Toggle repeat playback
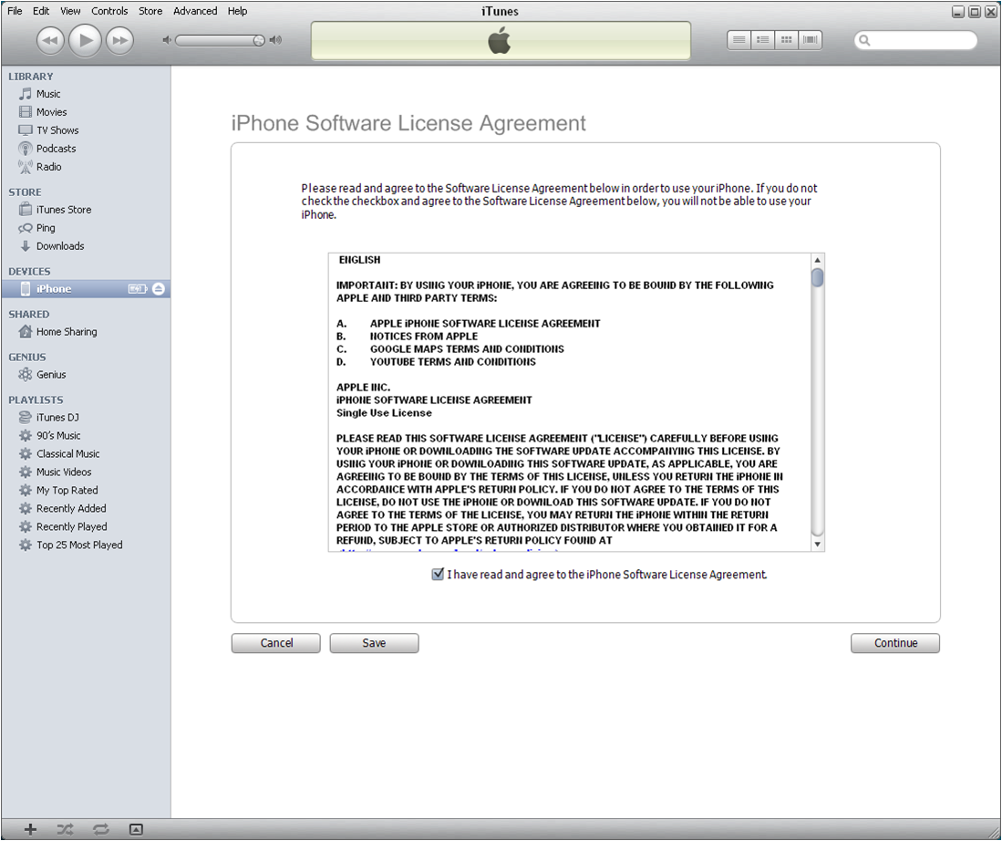 point(101,830)
